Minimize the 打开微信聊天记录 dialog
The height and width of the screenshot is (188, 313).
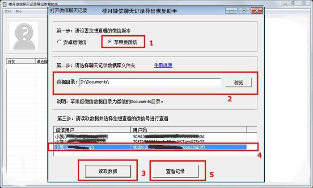click(231, 11)
